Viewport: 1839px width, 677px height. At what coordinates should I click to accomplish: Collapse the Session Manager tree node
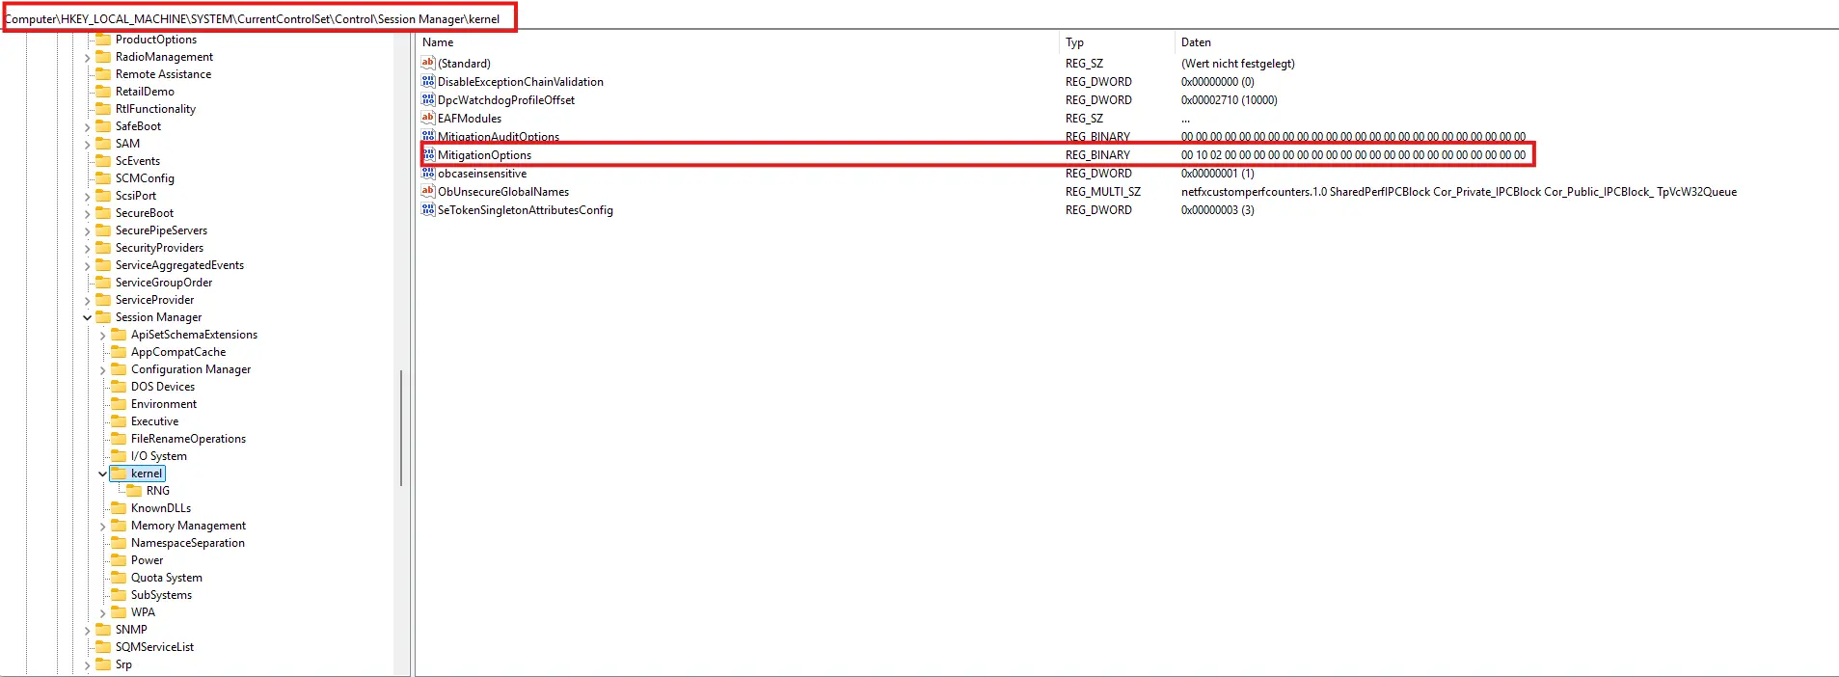coord(88,317)
